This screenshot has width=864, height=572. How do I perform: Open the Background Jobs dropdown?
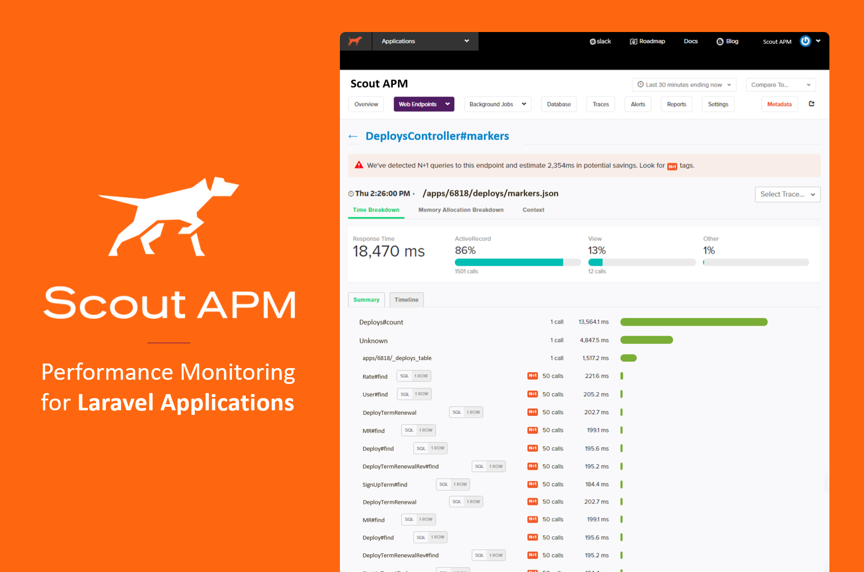497,104
